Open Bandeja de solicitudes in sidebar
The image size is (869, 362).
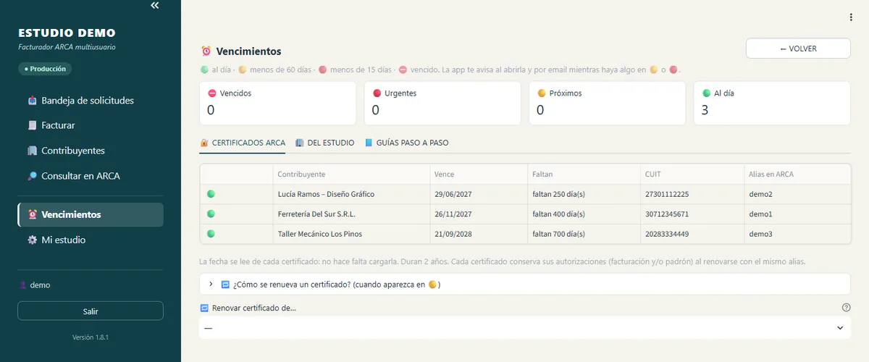[x=91, y=101]
